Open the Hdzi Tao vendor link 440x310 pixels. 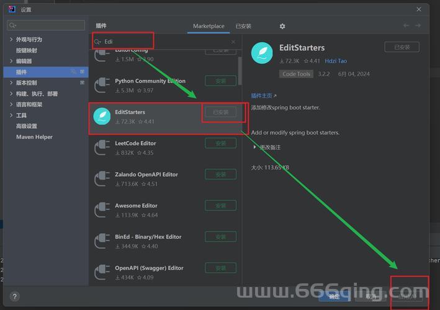pos(336,61)
